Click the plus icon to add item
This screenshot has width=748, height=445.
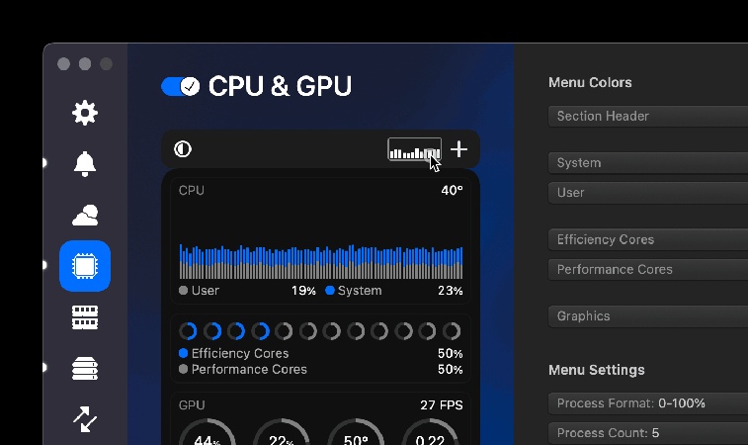click(458, 149)
